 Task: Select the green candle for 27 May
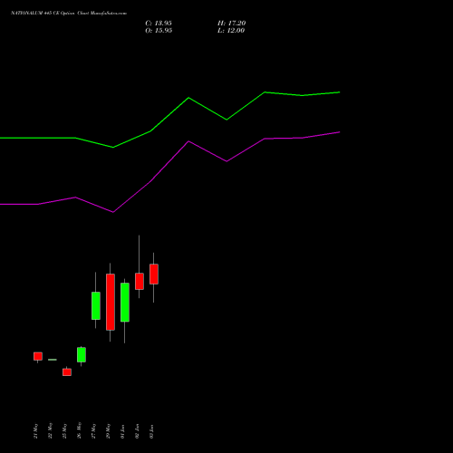tap(96, 305)
